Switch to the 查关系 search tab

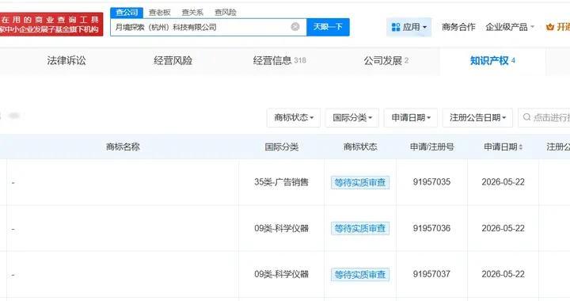(x=192, y=13)
